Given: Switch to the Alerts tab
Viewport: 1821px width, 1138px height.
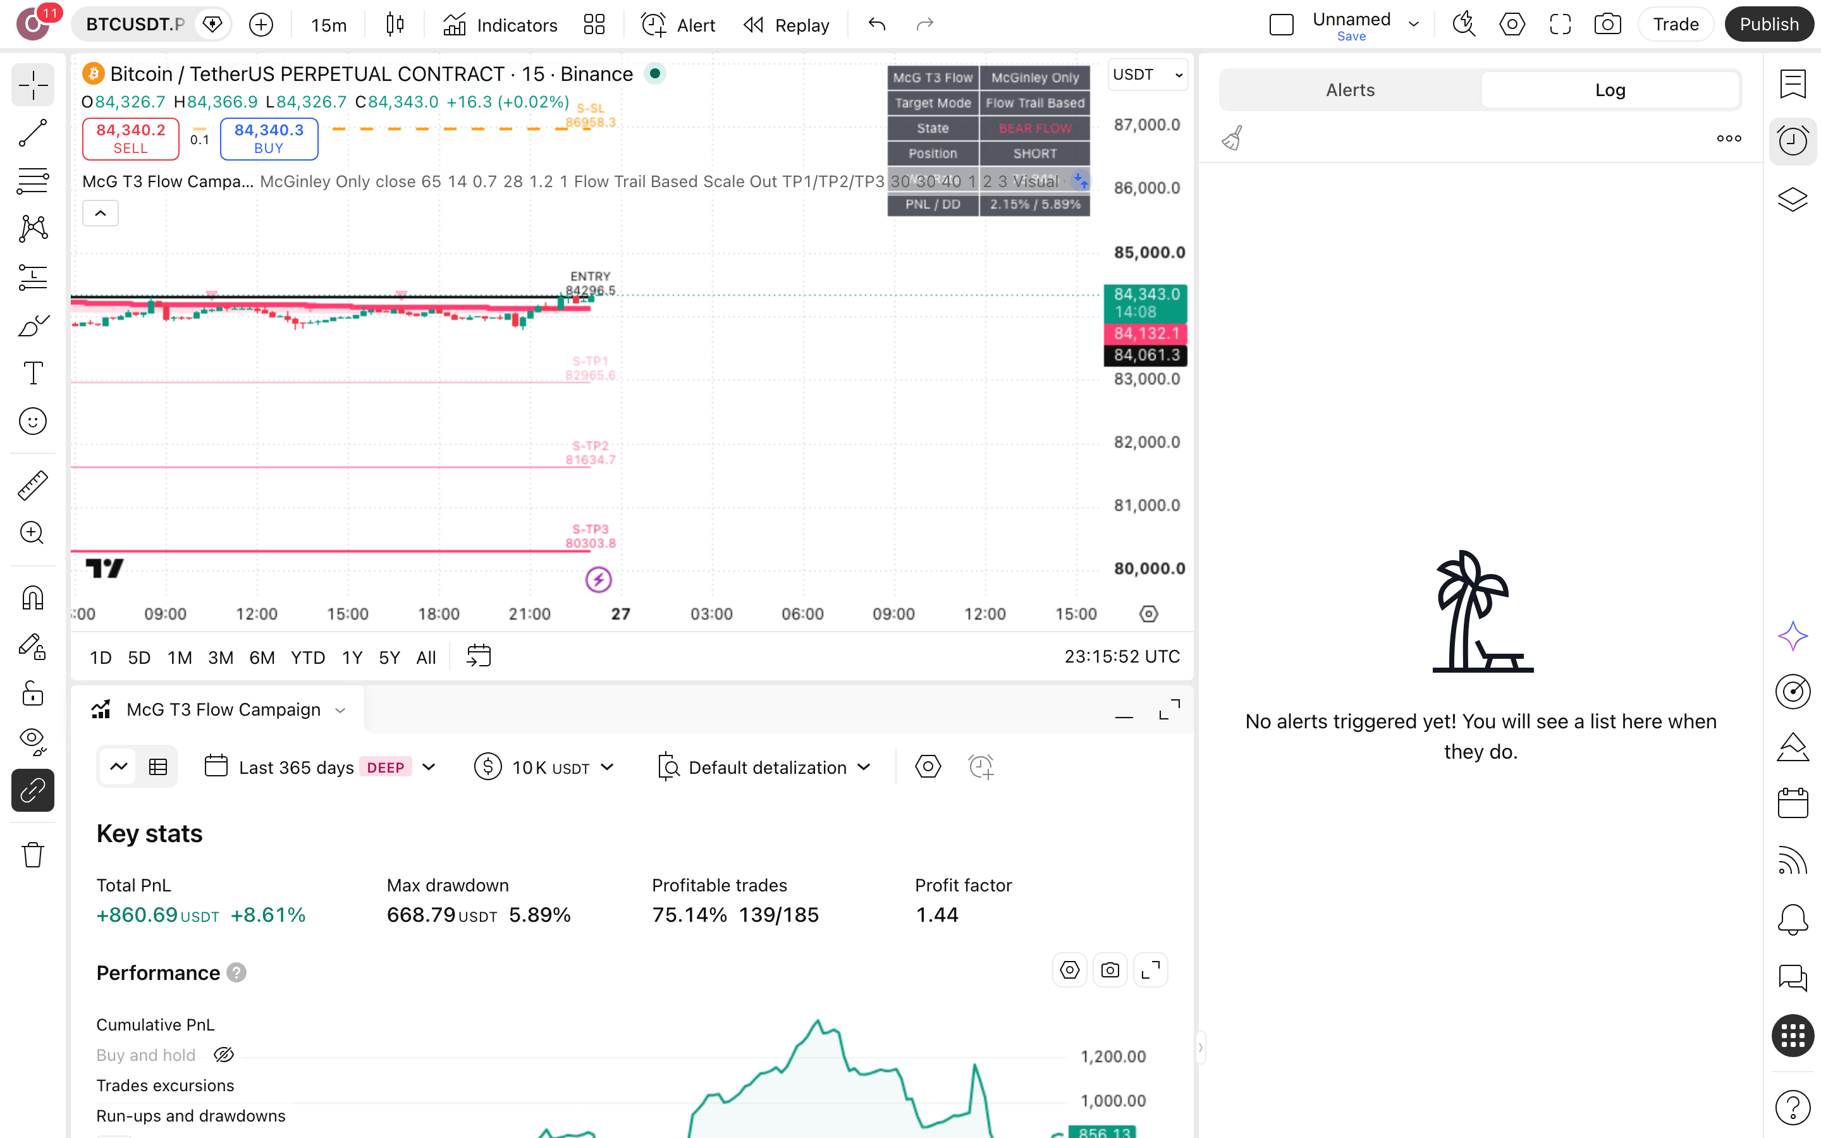Looking at the screenshot, I should 1350,90.
